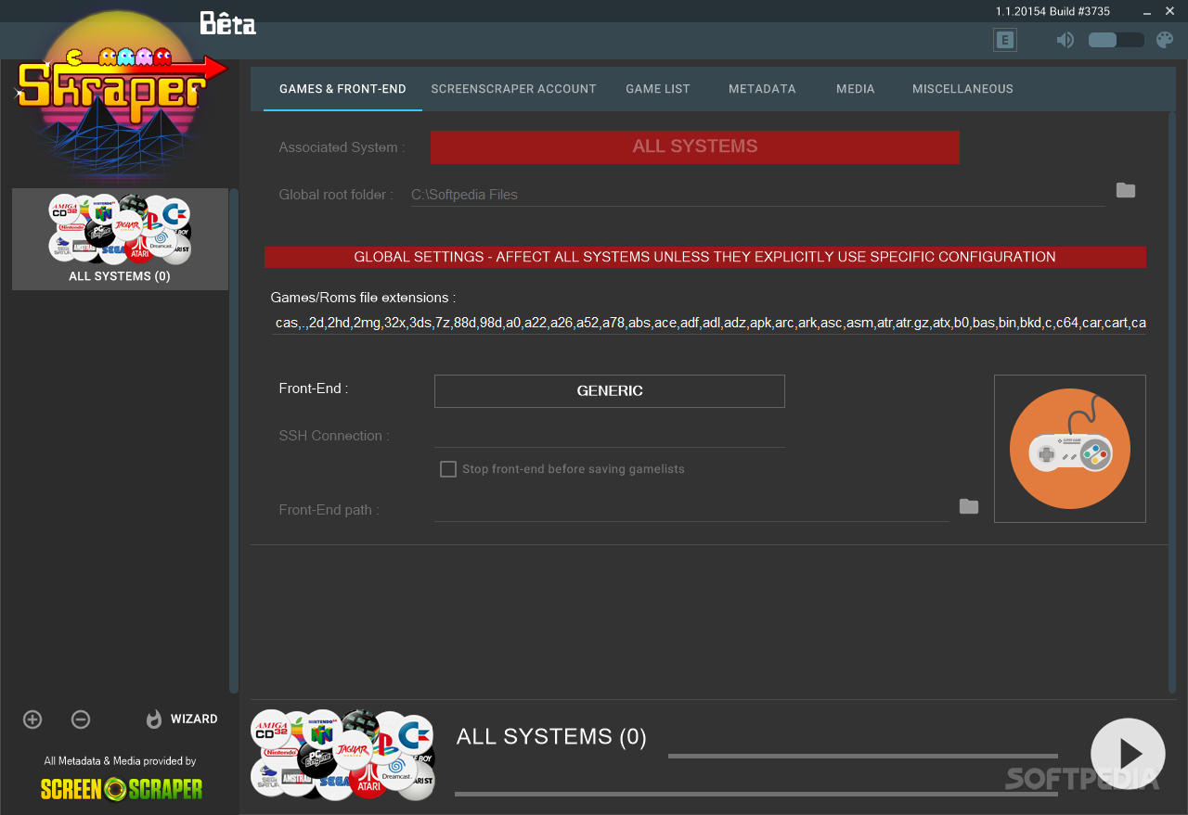The height and width of the screenshot is (815, 1188).
Task: Switch to the Games & Front-End tab
Action: (342, 89)
